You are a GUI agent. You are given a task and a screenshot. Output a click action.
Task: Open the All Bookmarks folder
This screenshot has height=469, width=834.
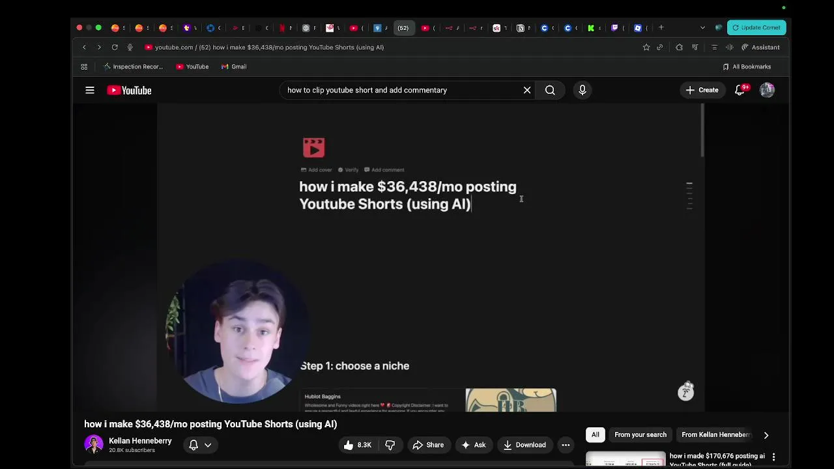pos(747,66)
